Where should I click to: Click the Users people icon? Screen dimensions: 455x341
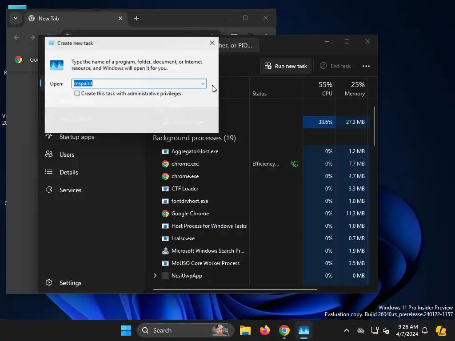tap(49, 154)
